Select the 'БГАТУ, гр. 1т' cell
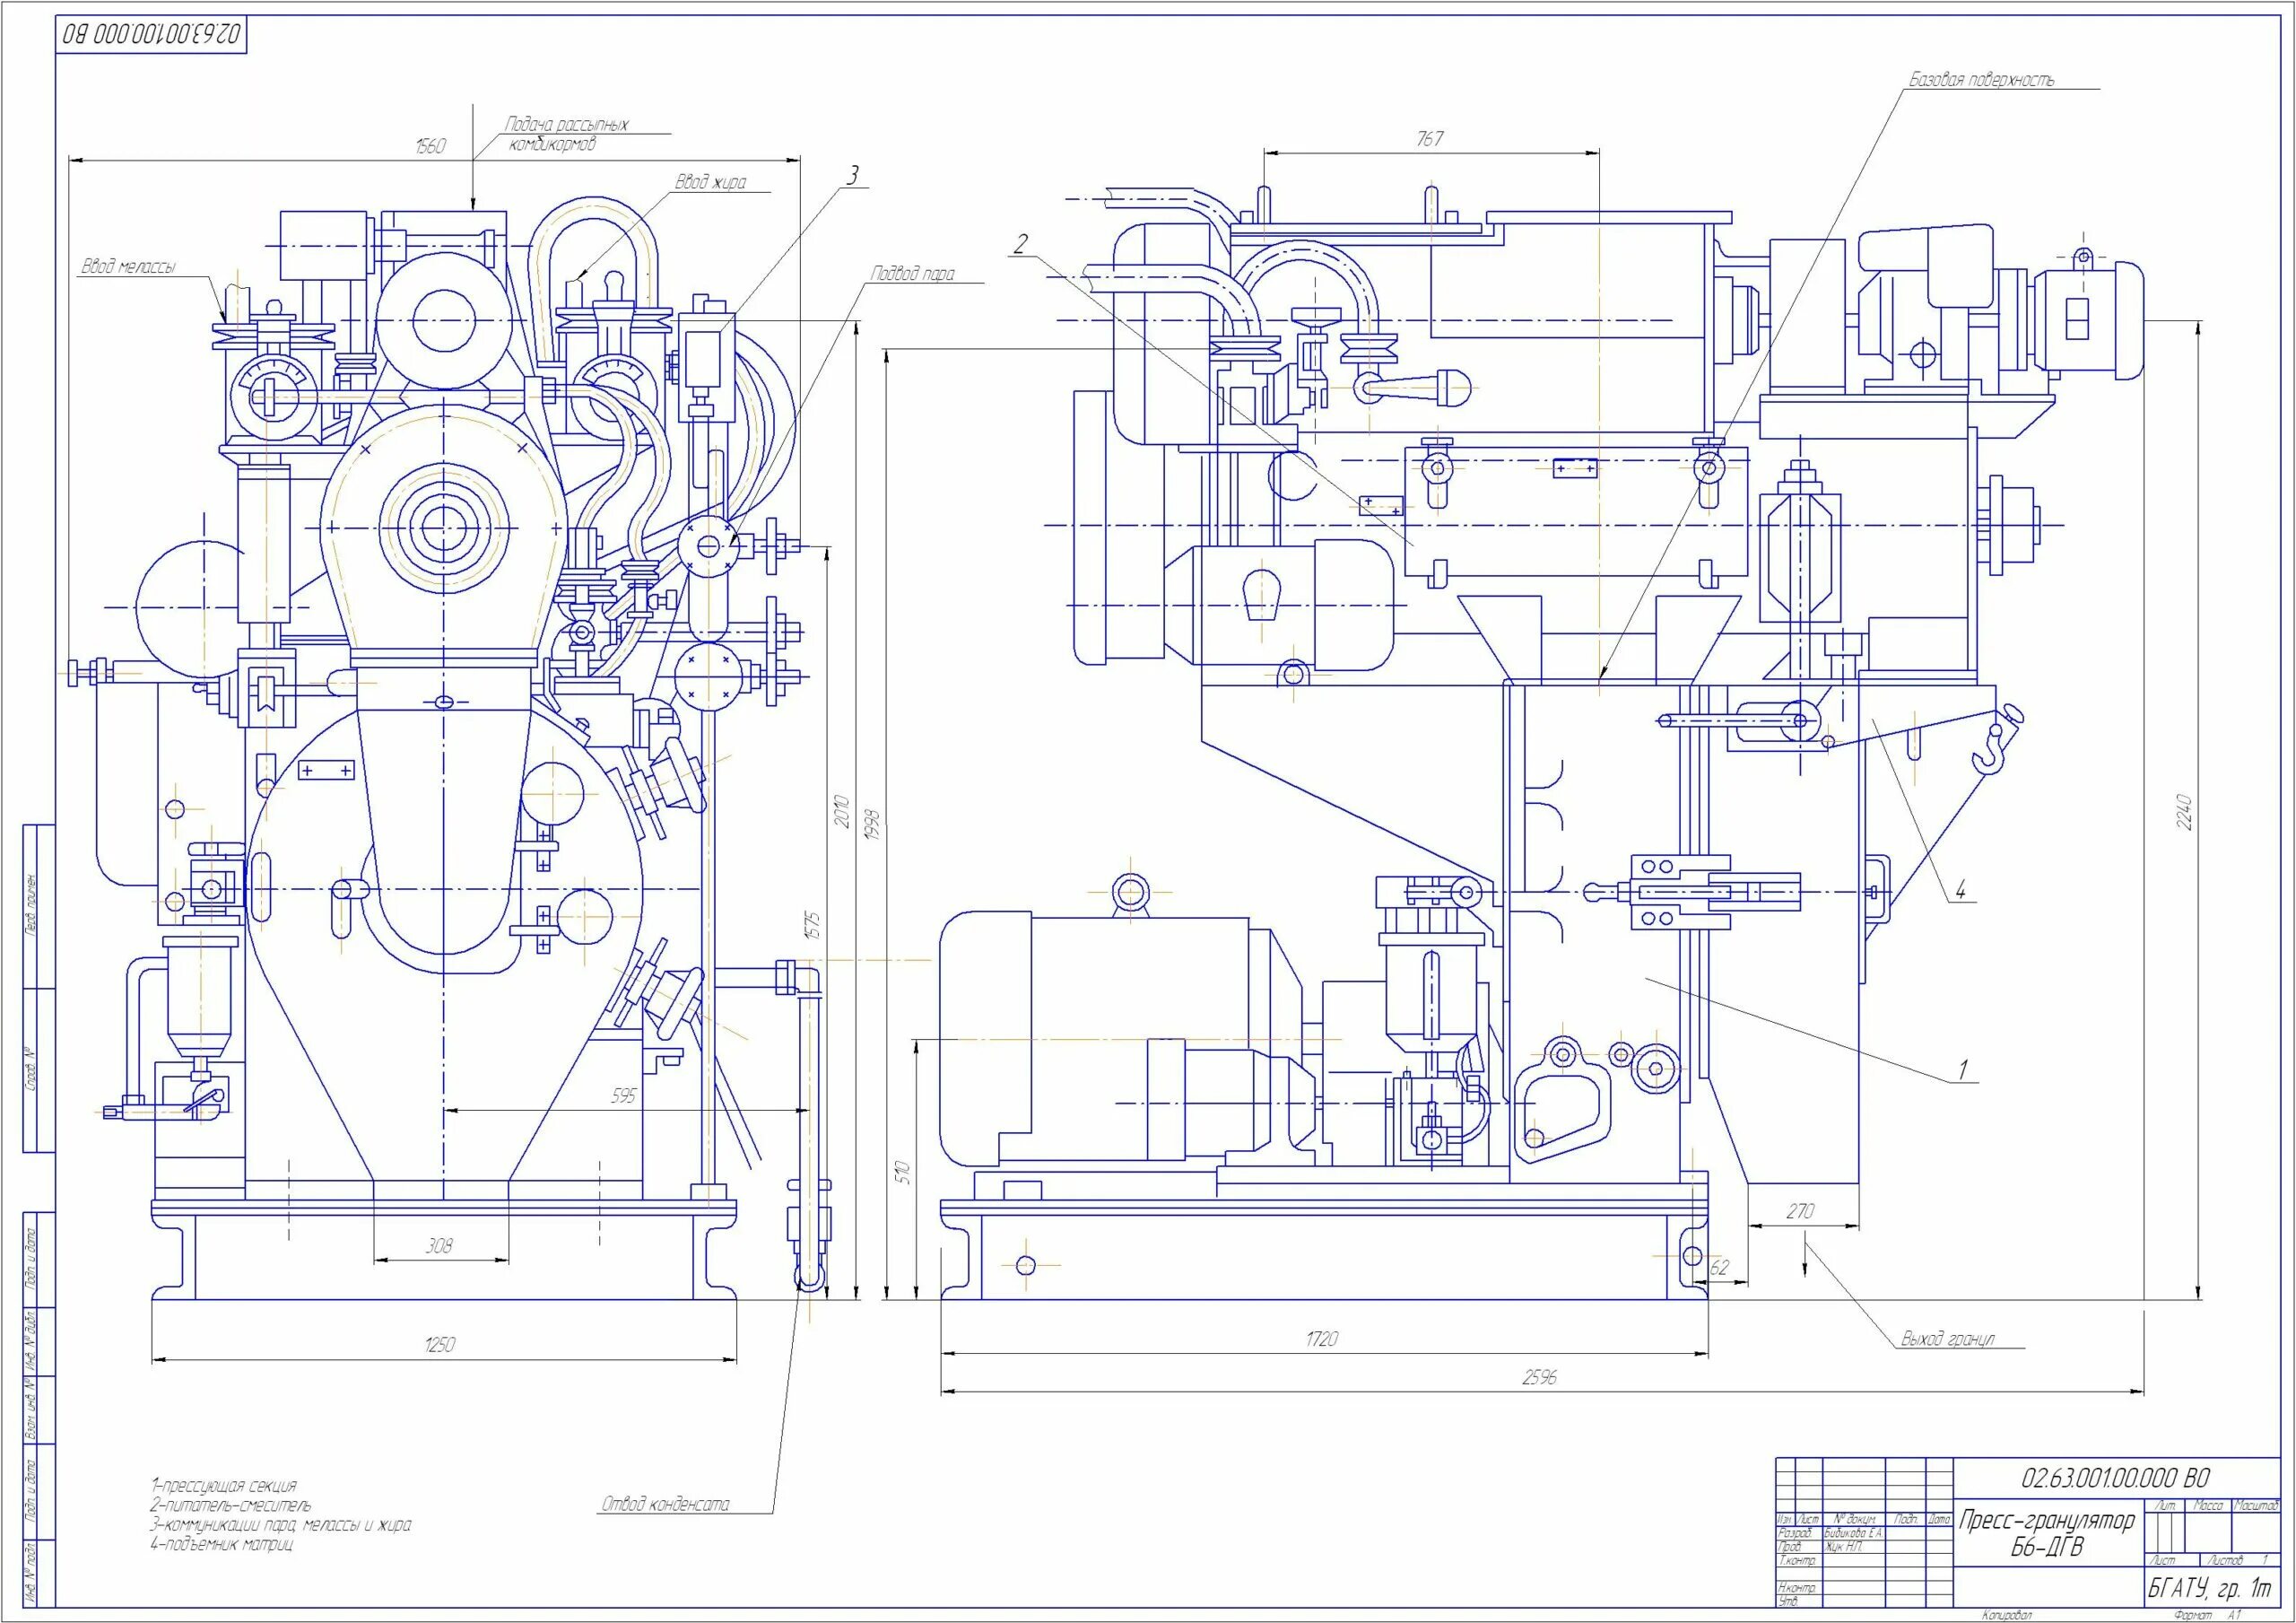The height and width of the screenshot is (1623, 2296). pos(2211,1588)
